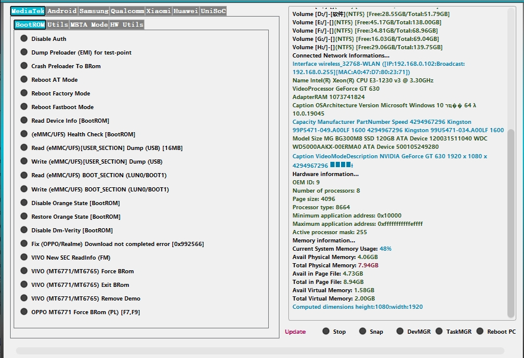Click 'Computed dimensions height:1080:width:1920' line
The image size is (524, 358).
pos(358,307)
